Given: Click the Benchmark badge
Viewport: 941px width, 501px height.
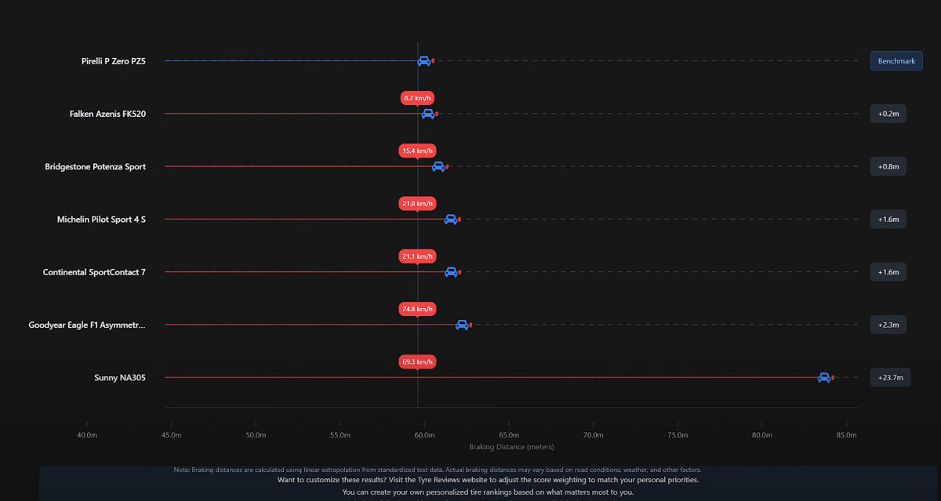Looking at the screenshot, I should tap(896, 61).
